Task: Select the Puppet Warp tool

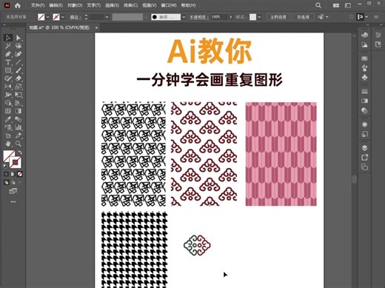Action: (8, 95)
